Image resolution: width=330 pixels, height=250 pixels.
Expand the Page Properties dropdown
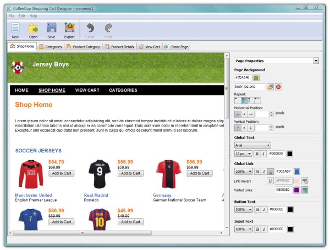pyautogui.click(x=316, y=61)
